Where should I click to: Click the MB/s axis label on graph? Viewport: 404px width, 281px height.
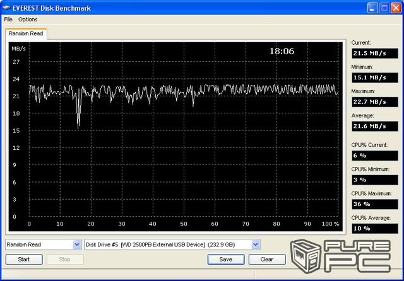(x=18, y=49)
